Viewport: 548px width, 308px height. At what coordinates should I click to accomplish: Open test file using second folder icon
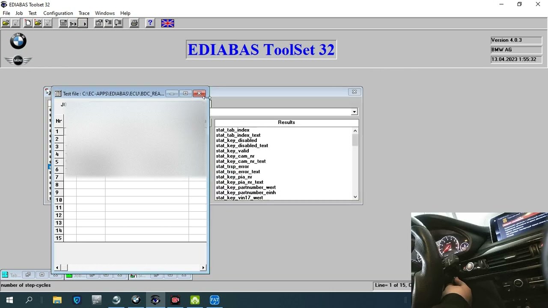coord(38,23)
